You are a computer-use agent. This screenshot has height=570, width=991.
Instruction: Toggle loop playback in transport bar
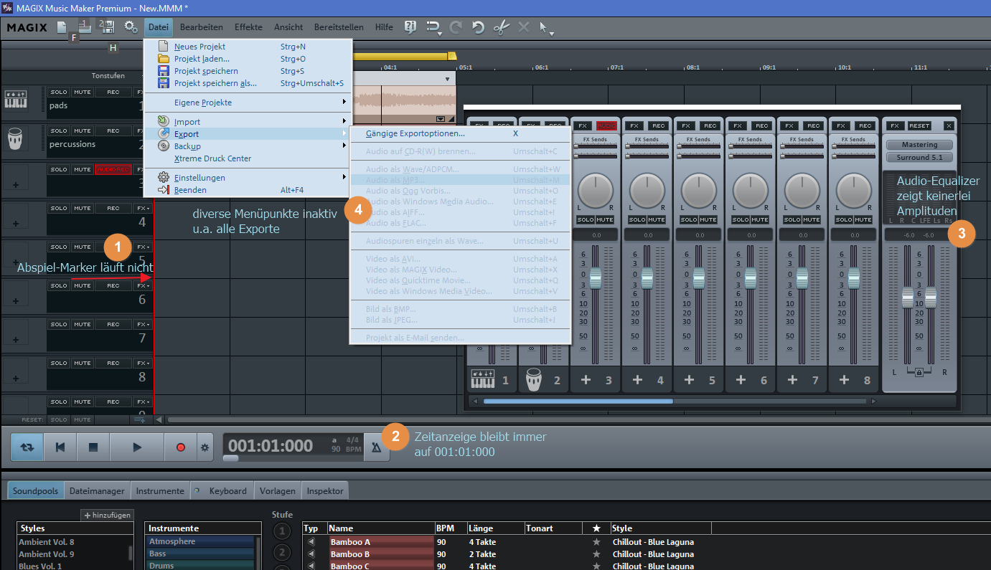(27, 447)
